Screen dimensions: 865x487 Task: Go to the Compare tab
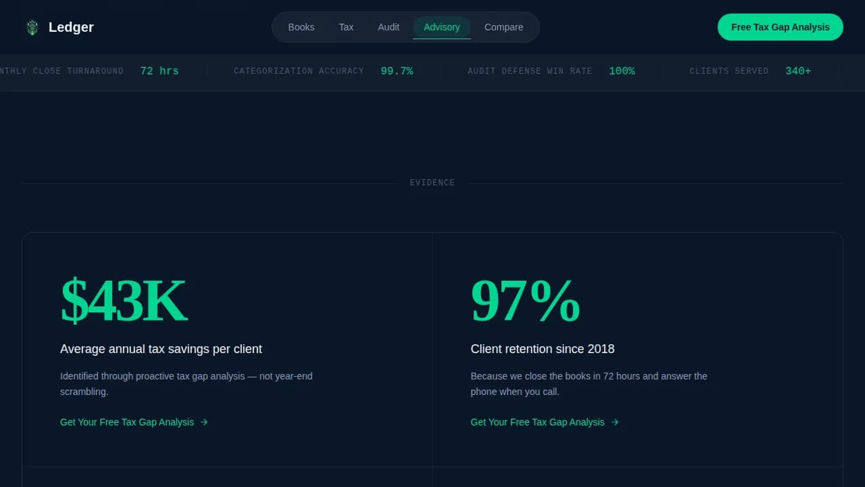point(504,27)
